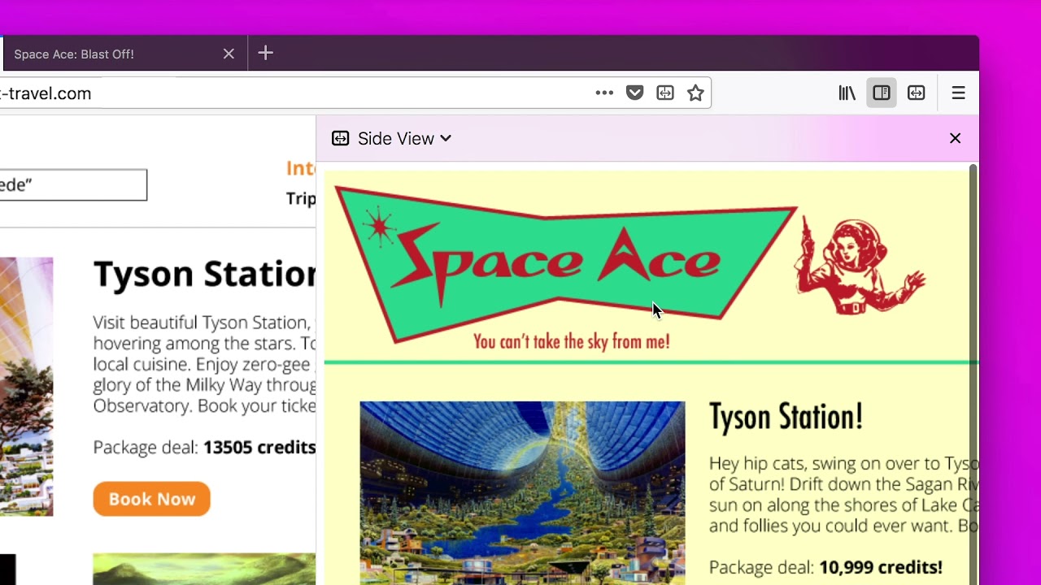
Task: Click the left page destination image
Action: [x=26, y=387]
